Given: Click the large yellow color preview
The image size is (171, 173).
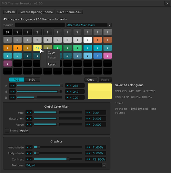Looking at the screenshot, I should click(100, 91).
